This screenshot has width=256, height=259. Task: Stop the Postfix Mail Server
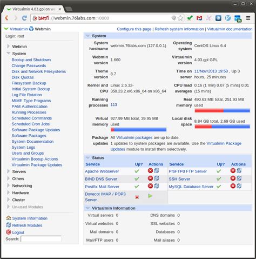[x=150, y=186]
